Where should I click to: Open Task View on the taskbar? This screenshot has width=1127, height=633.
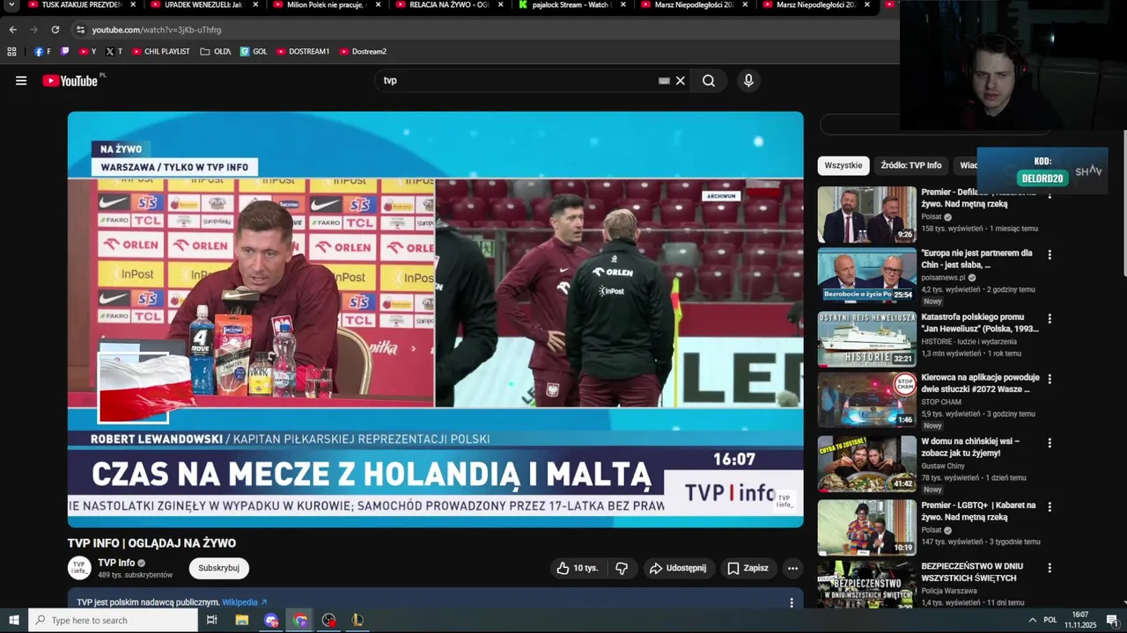coord(211,620)
